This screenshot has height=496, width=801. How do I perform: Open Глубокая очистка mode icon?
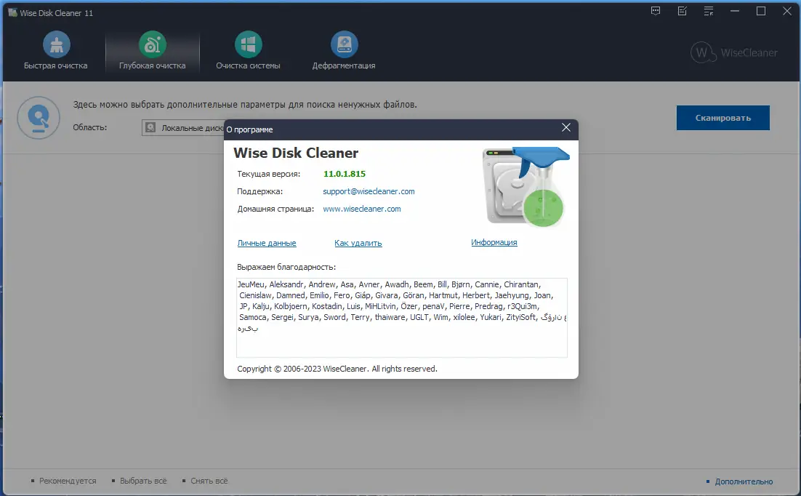pyautogui.click(x=152, y=45)
